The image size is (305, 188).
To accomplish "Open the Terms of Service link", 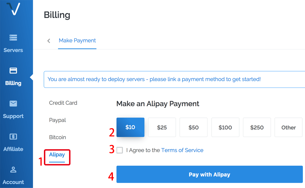I will click(182, 150).
